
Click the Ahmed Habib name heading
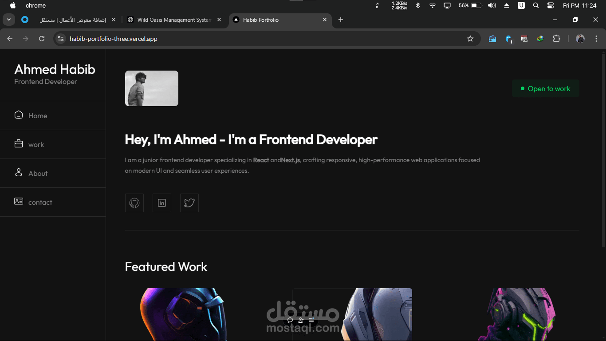click(x=54, y=69)
